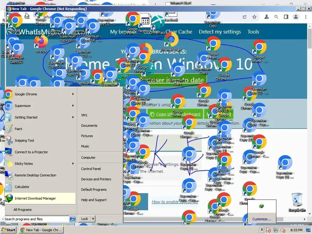Click the muted volume tray icon
Viewport: 312px width, 234px height.
(x=283, y=230)
